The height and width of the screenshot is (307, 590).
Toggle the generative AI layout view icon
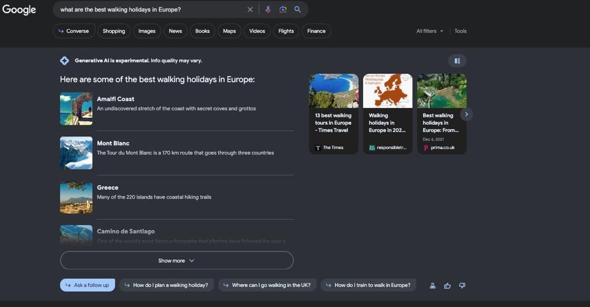(x=457, y=61)
